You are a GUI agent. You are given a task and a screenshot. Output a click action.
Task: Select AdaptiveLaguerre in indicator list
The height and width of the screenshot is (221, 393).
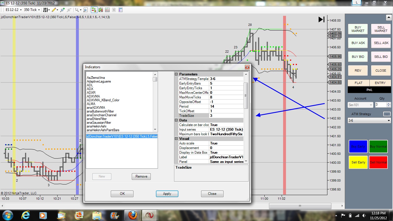[99, 81]
